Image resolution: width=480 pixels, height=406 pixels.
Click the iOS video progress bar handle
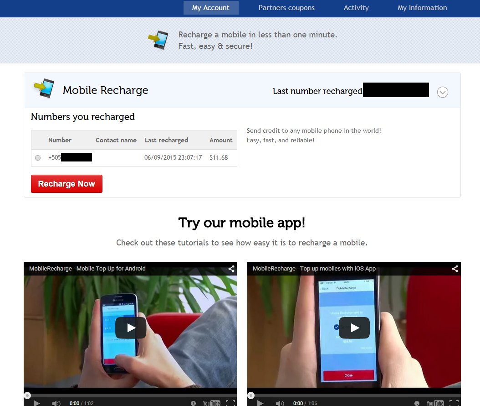pyautogui.click(x=251, y=396)
